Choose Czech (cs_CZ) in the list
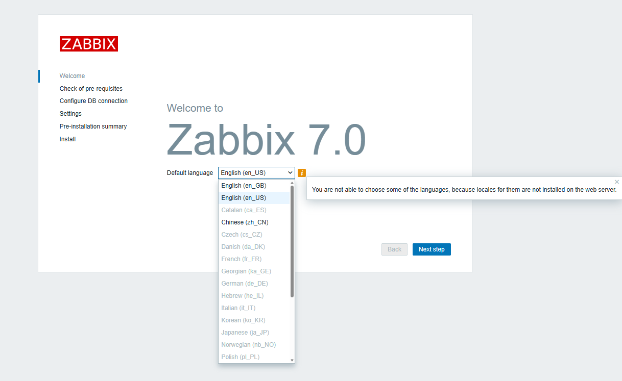The height and width of the screenshot is (381, 622). point(254,235)
